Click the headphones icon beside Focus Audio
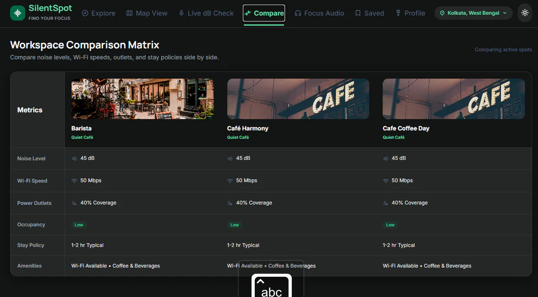This screenshot has width=538, height=297. (298, 13)
